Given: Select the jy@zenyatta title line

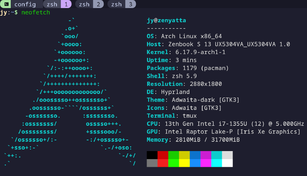Looking at the screenshot, I should [167, 20].
